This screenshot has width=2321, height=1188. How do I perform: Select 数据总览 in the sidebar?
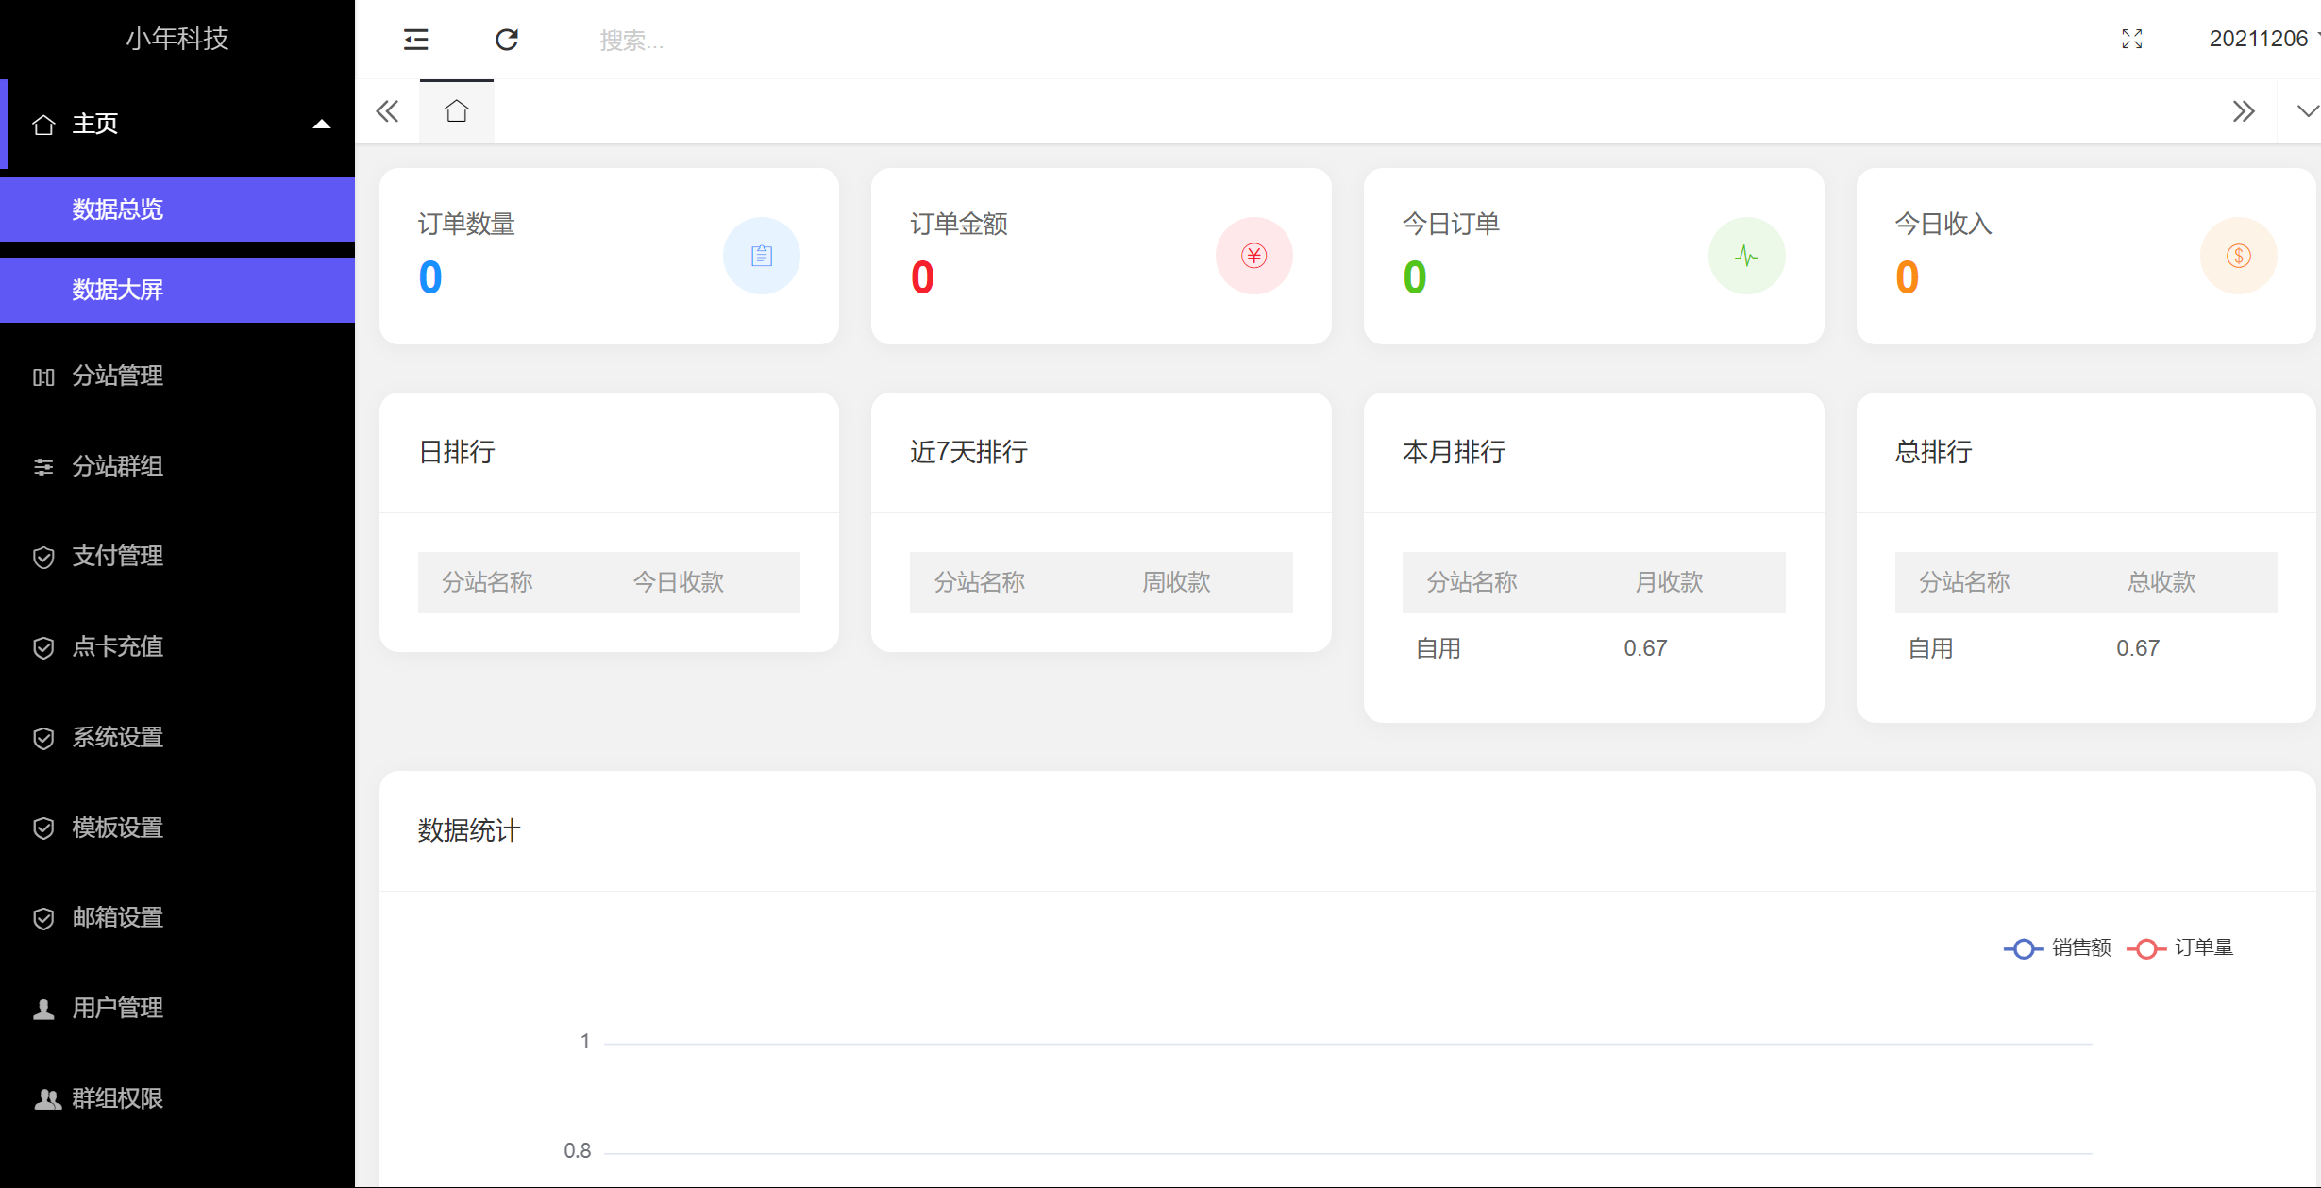coord(117,209)
